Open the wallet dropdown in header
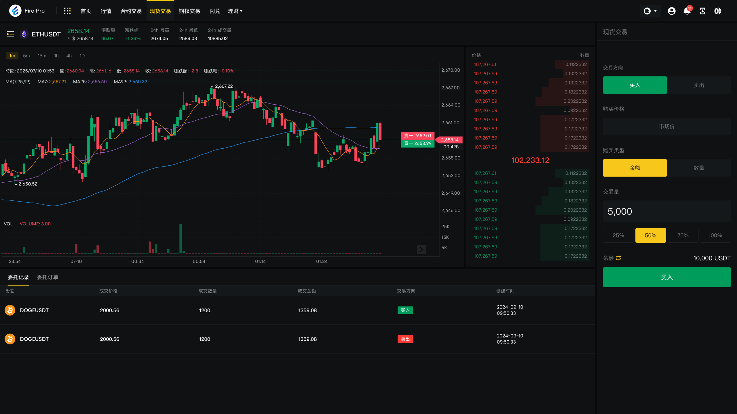 650,11
